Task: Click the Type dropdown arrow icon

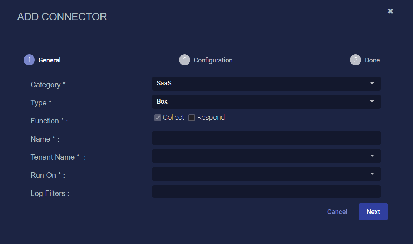Action: point(372,101)
